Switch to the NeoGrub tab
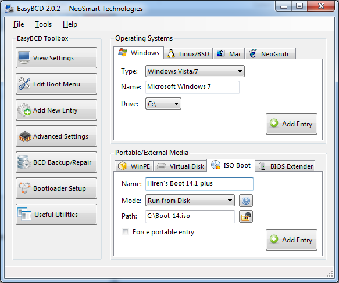Screen dimensions: 339x283 [x=270, y=54]
